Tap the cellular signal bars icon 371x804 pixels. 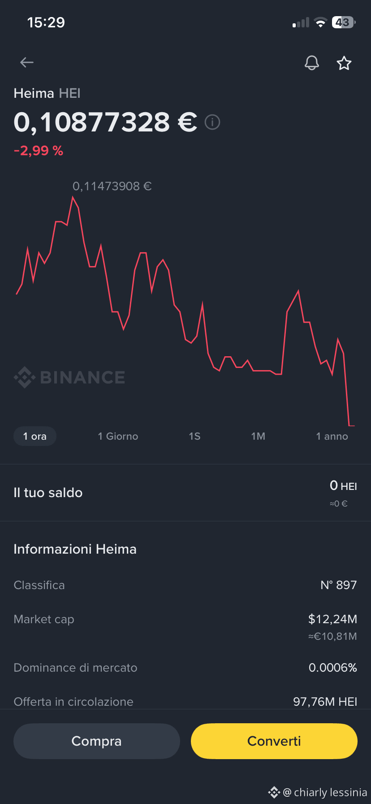coord(301,22)
